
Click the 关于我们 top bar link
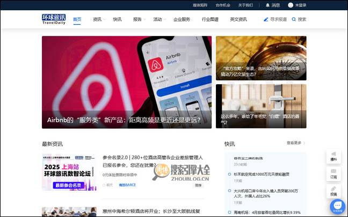tap(245, 5)
